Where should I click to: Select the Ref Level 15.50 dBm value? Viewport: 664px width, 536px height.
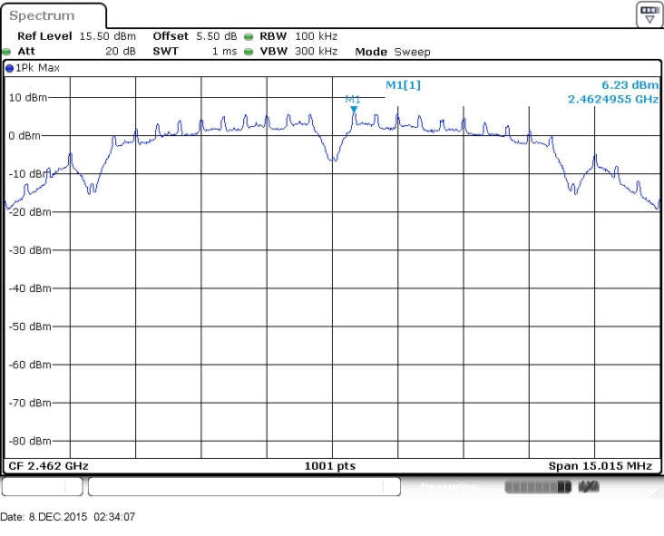(108, 36)
